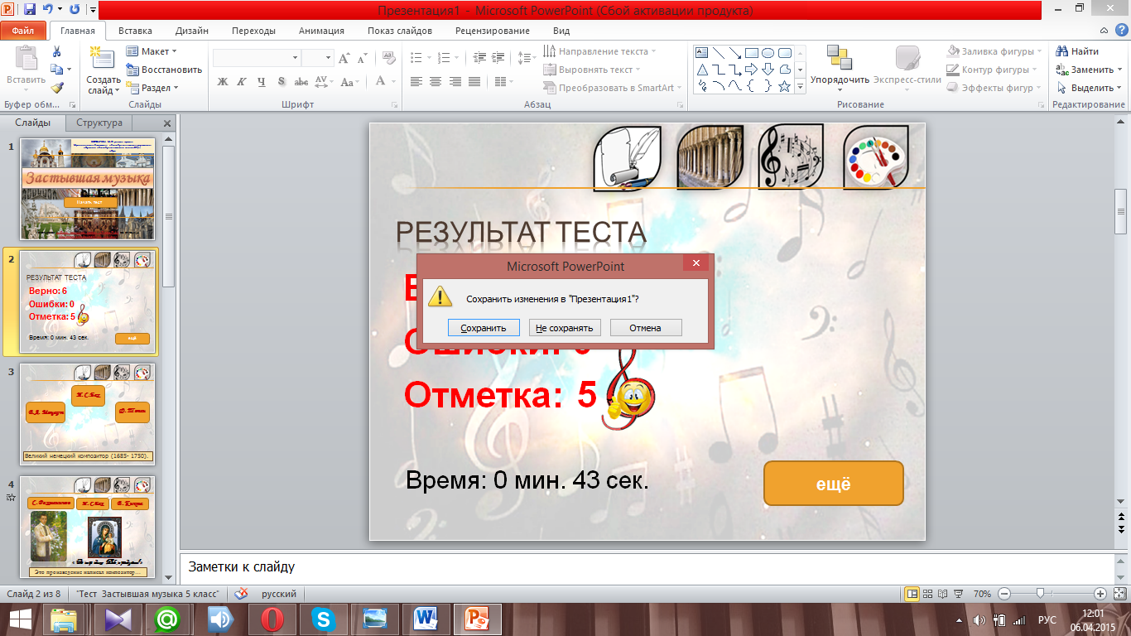Click the Cut scissors icon
The image size is (1131, 636).
(x=57, y=51)
